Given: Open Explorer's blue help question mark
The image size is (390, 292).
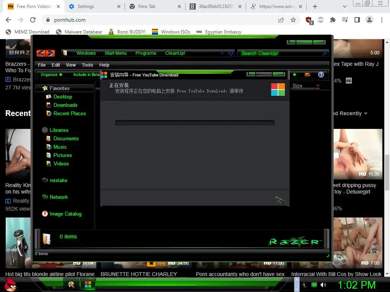Looking at the screenshot, I should pos(321,75).
